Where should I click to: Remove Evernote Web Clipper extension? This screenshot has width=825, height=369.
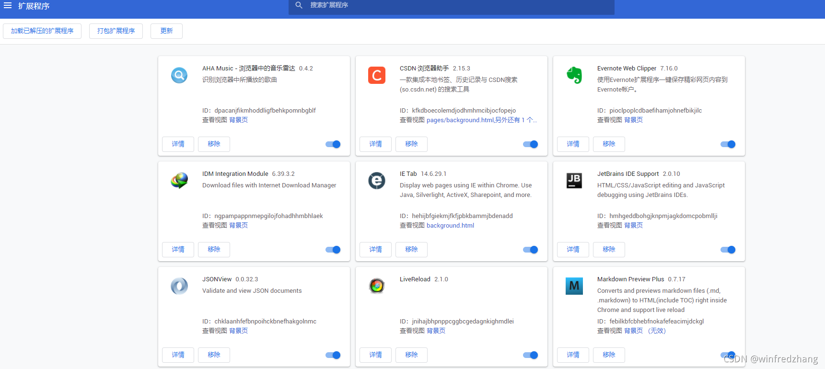tap(609, 144)
